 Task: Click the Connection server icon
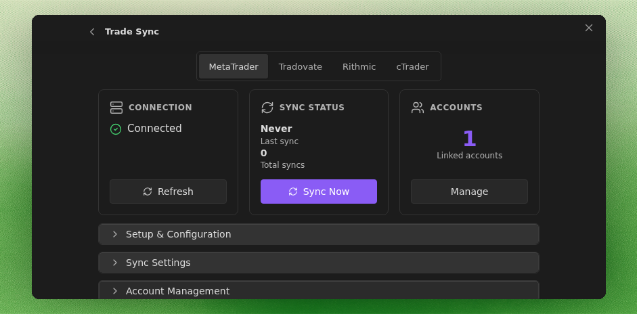(x=116, y=108)
